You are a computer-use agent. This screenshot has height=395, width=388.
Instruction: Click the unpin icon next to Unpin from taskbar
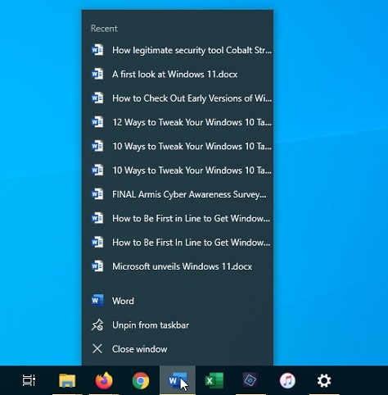click(x=97, y=325)
